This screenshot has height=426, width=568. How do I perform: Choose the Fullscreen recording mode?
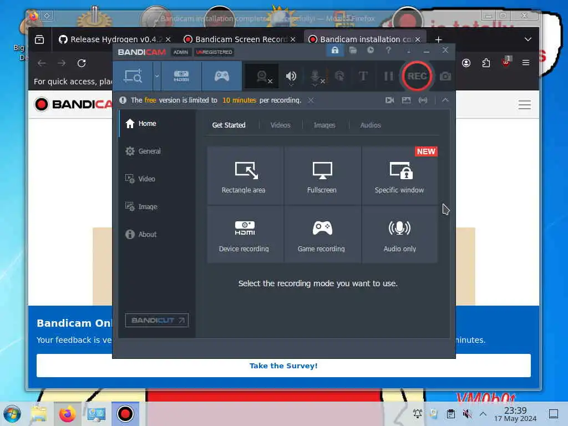322,176
